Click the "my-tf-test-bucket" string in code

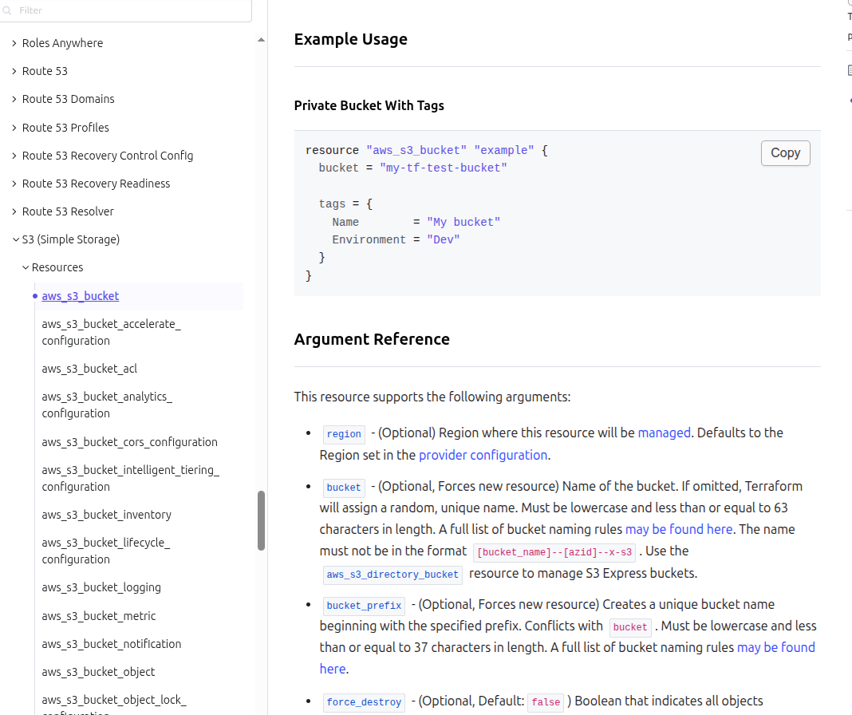tap(444, 168)
